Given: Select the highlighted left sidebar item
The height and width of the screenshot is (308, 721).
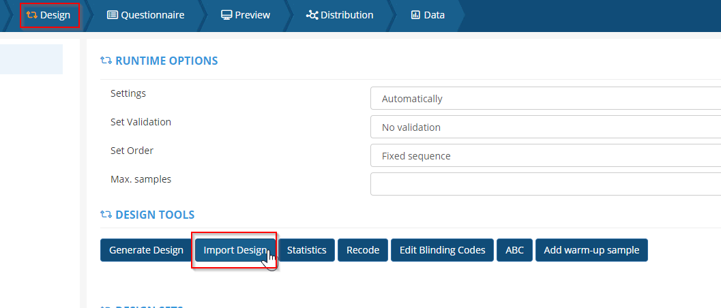Looking at the screenshot, I should point(31,59).
